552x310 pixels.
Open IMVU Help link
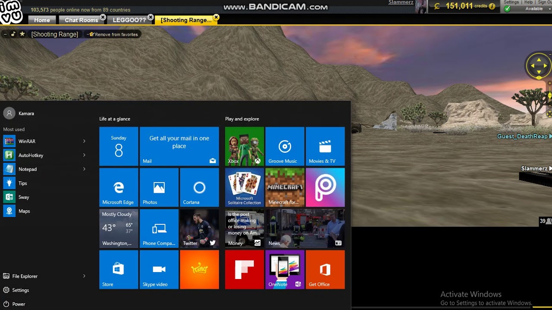coord(528,2)
